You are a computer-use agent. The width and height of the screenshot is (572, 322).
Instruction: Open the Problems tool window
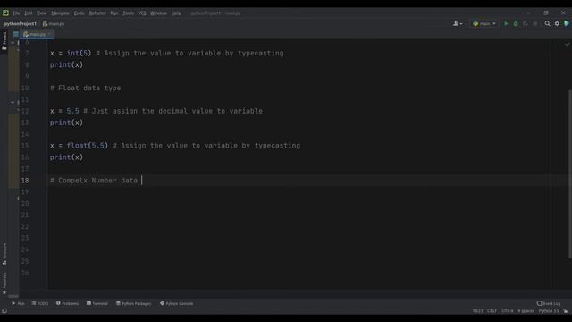(68, 303)
